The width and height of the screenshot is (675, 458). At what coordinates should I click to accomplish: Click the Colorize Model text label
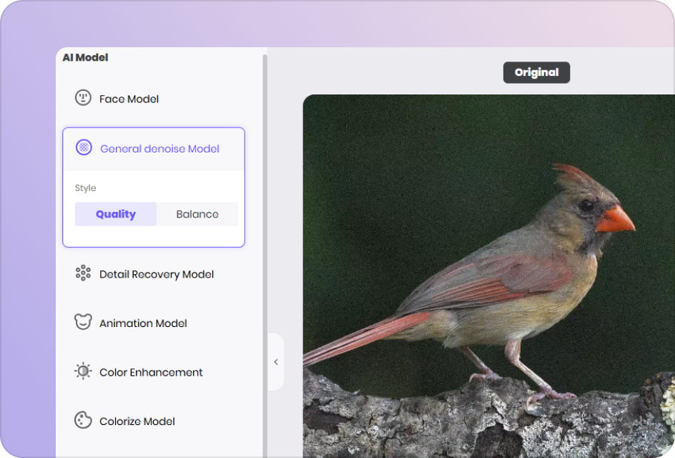click(x=137, y=421)
